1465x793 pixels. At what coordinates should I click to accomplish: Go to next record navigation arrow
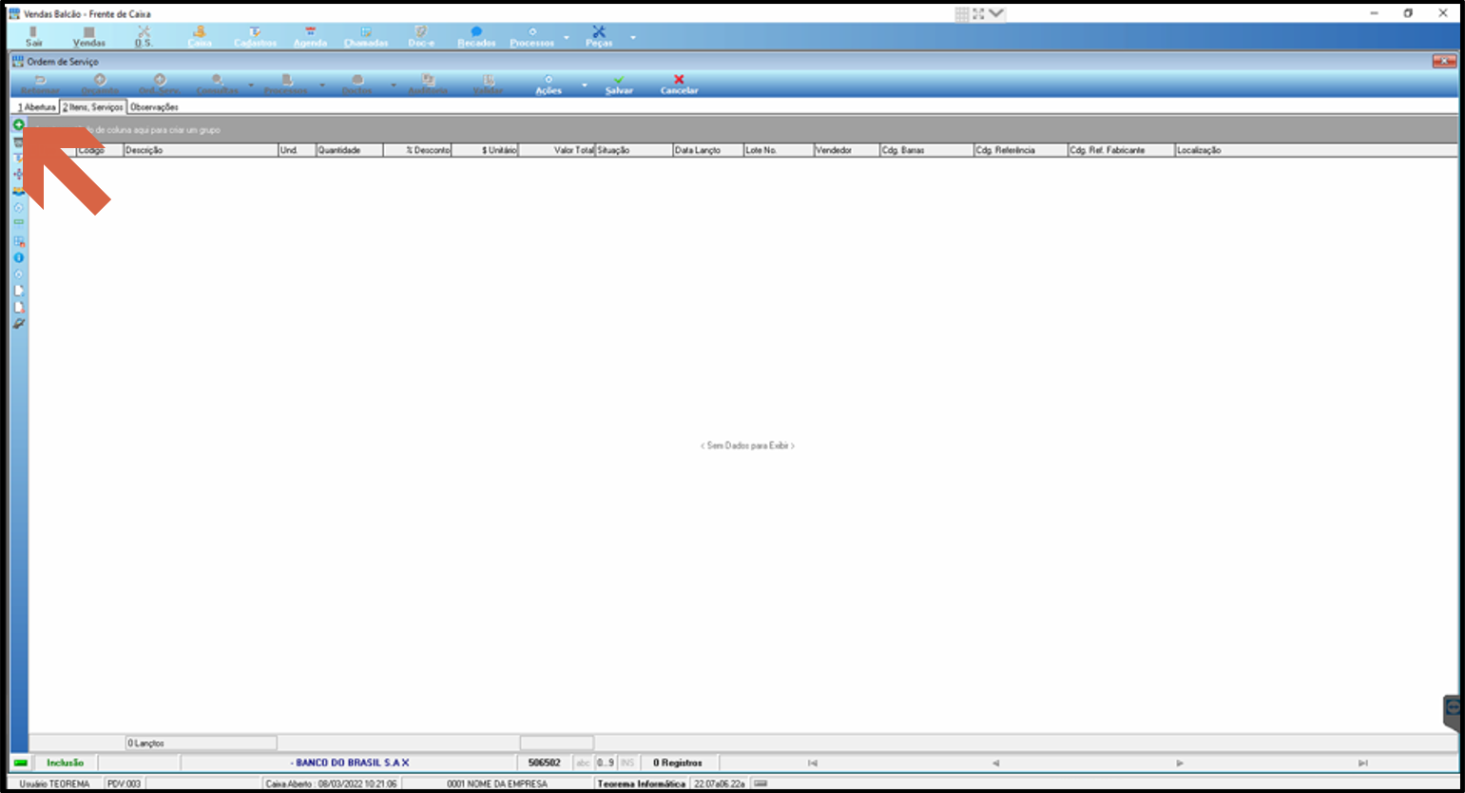point(1180,763)
